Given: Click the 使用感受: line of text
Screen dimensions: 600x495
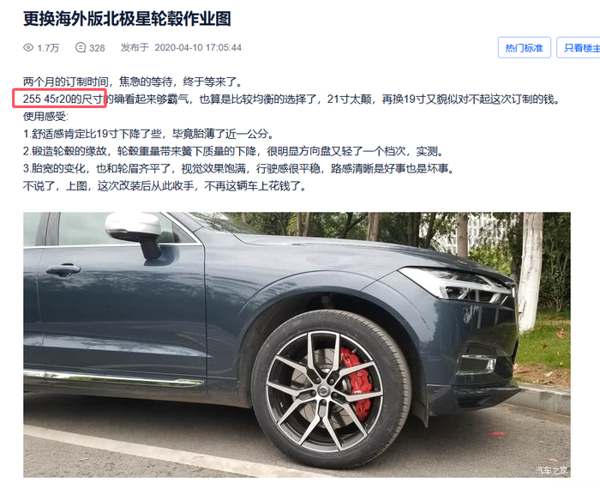Looking at the screenshot, I should pos(45,117).
